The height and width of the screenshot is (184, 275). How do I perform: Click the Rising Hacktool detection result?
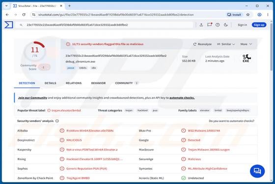point(94,159)
